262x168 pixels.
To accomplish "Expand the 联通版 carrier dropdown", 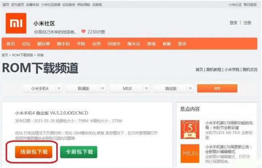I will [x=86, y=89].
